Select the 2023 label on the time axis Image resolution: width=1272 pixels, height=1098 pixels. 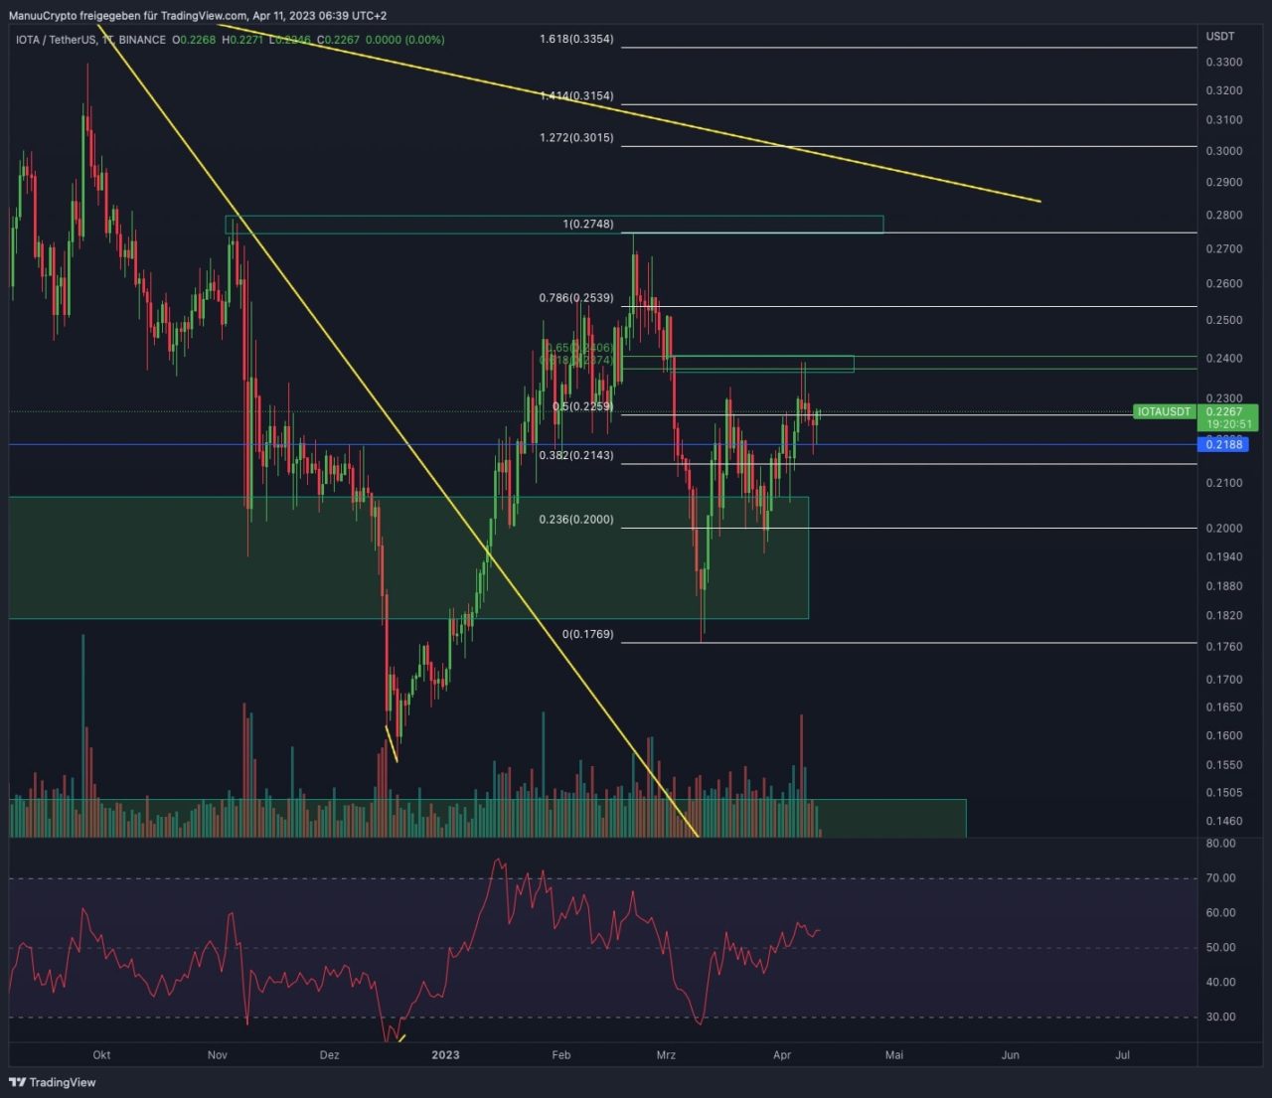click(444, 1055)
